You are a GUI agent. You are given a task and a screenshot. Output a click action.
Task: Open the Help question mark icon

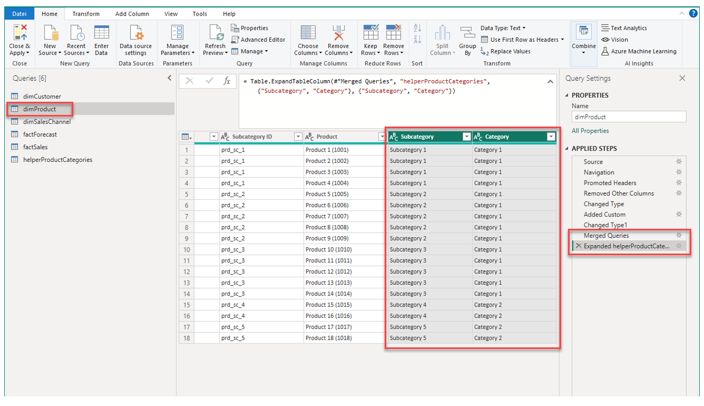(x=693, y=13)
